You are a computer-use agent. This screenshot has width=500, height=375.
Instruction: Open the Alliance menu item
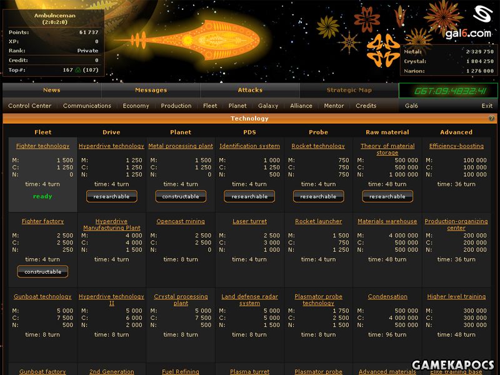301,106
